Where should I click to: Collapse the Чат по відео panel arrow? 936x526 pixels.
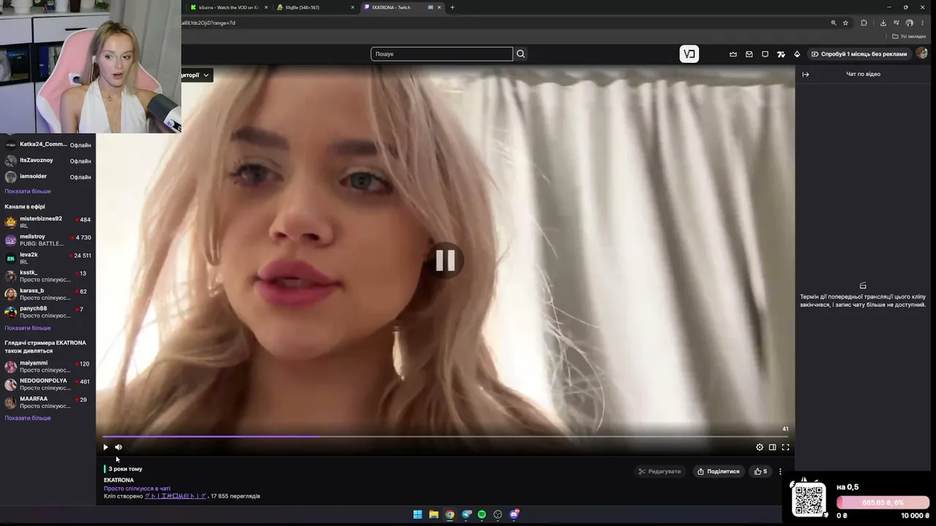point(806,74)
